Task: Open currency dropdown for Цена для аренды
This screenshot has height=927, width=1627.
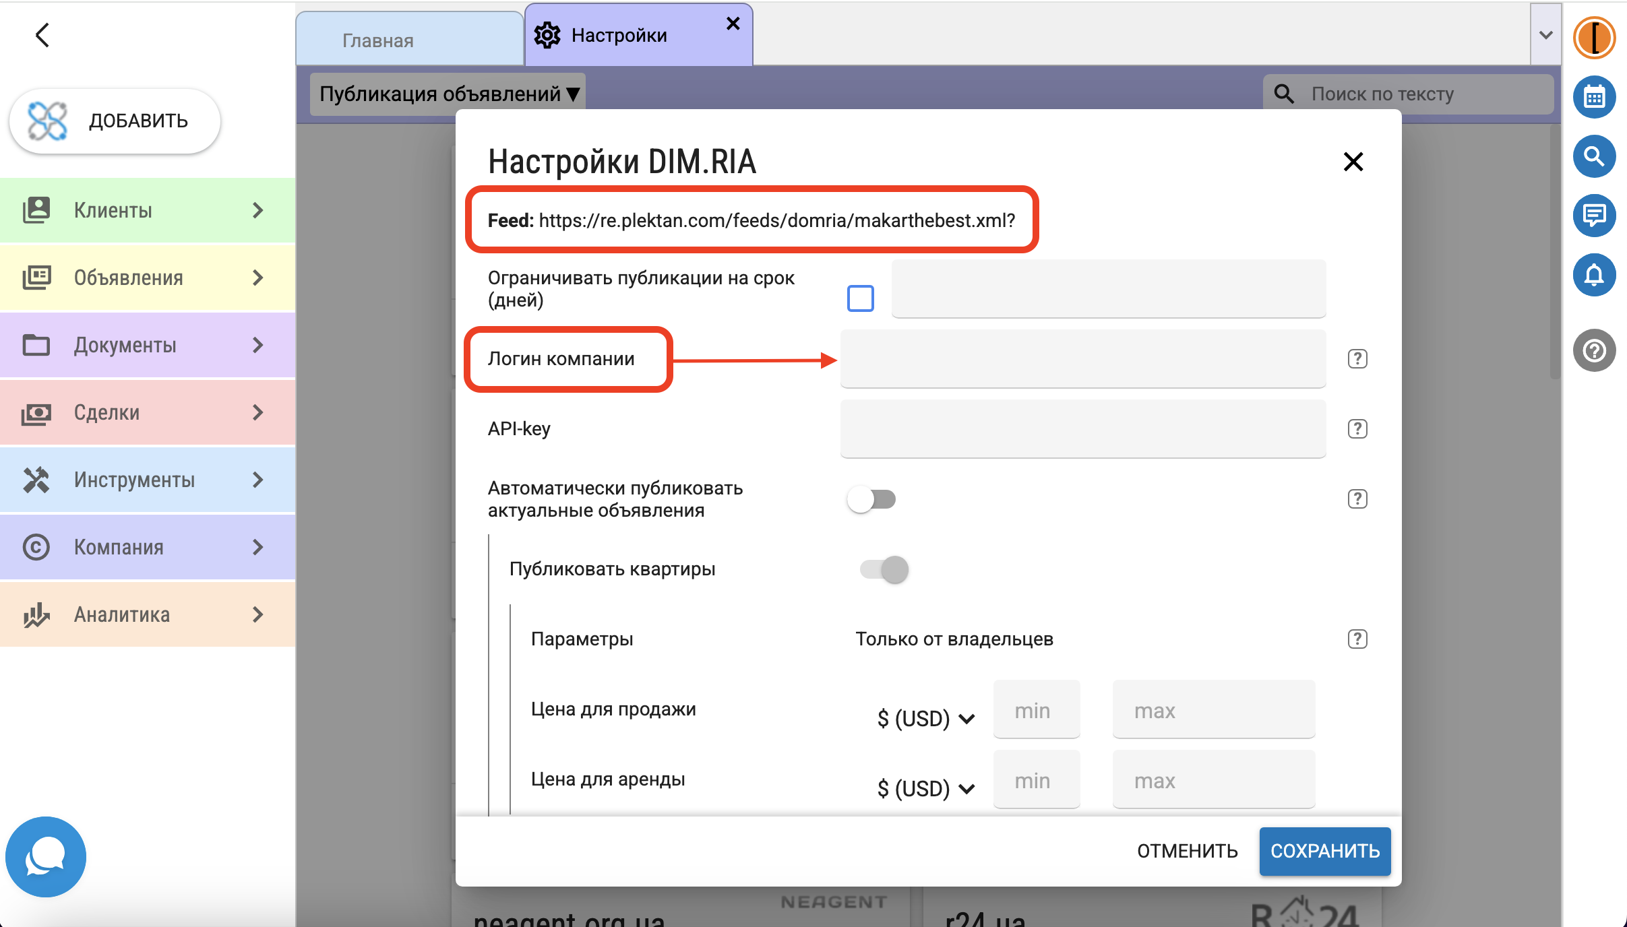Action: [925, 789]
